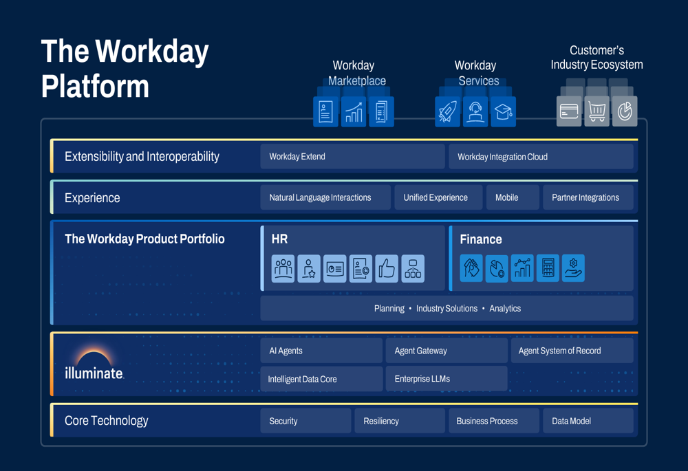Click the pie chart ecosystem icon

click(x=625, y=111)
